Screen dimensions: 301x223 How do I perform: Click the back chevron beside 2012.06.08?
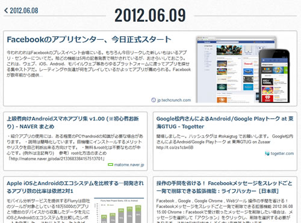(x=6, y=10)
